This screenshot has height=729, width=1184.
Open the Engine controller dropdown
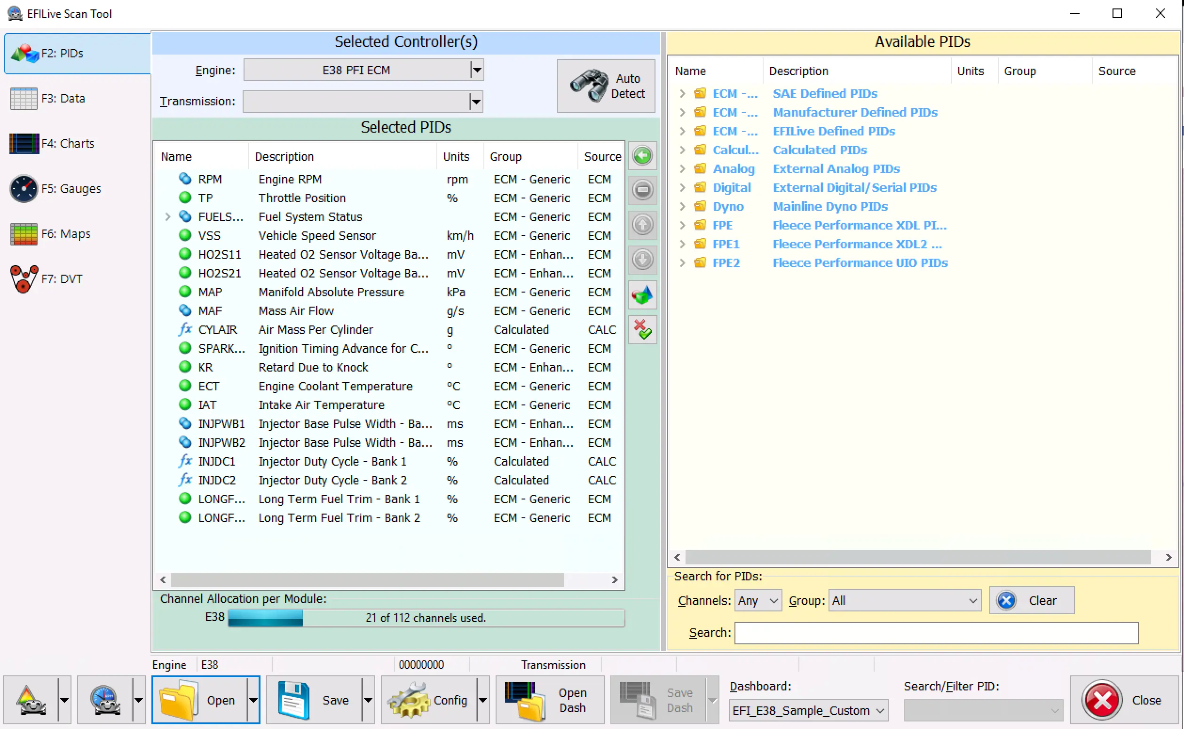tap(476, 71)
